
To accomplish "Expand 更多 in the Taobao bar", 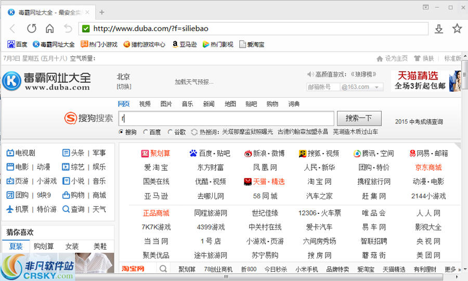I will tap(452, 269).
